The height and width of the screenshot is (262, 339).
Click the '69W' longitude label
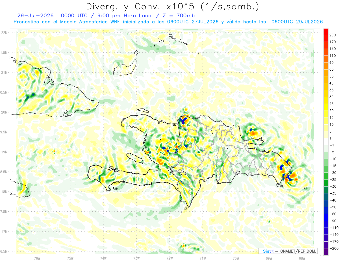tap(269, 258)
